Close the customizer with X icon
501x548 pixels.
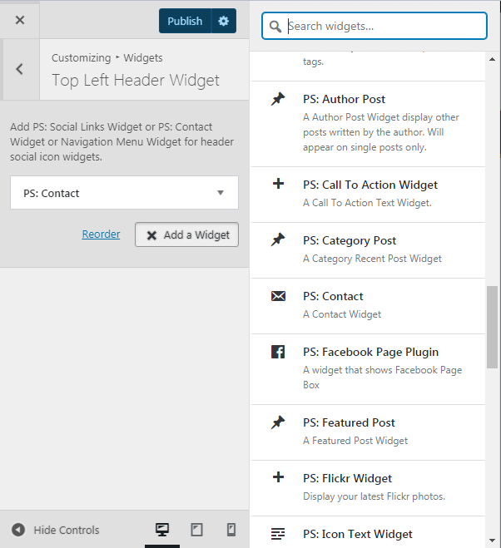pyautogui.click(x=20, y=20)
